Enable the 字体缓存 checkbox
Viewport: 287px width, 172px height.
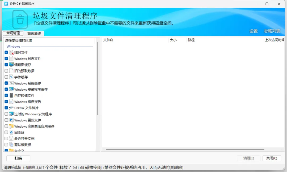[x=6, y=77]
